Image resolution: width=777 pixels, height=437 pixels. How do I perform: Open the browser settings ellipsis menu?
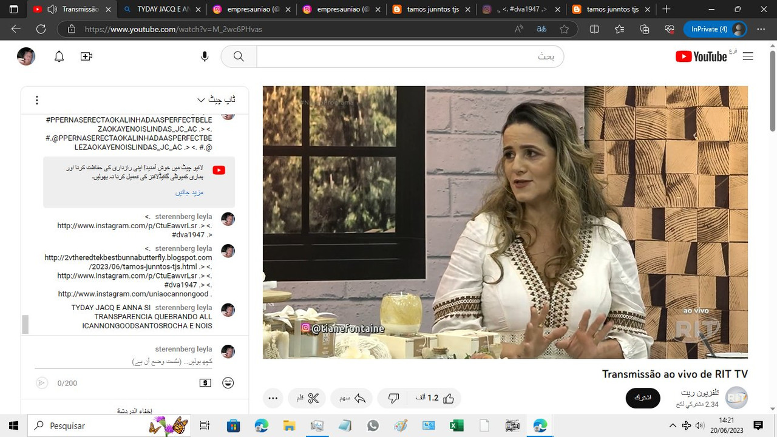point(761,29)
